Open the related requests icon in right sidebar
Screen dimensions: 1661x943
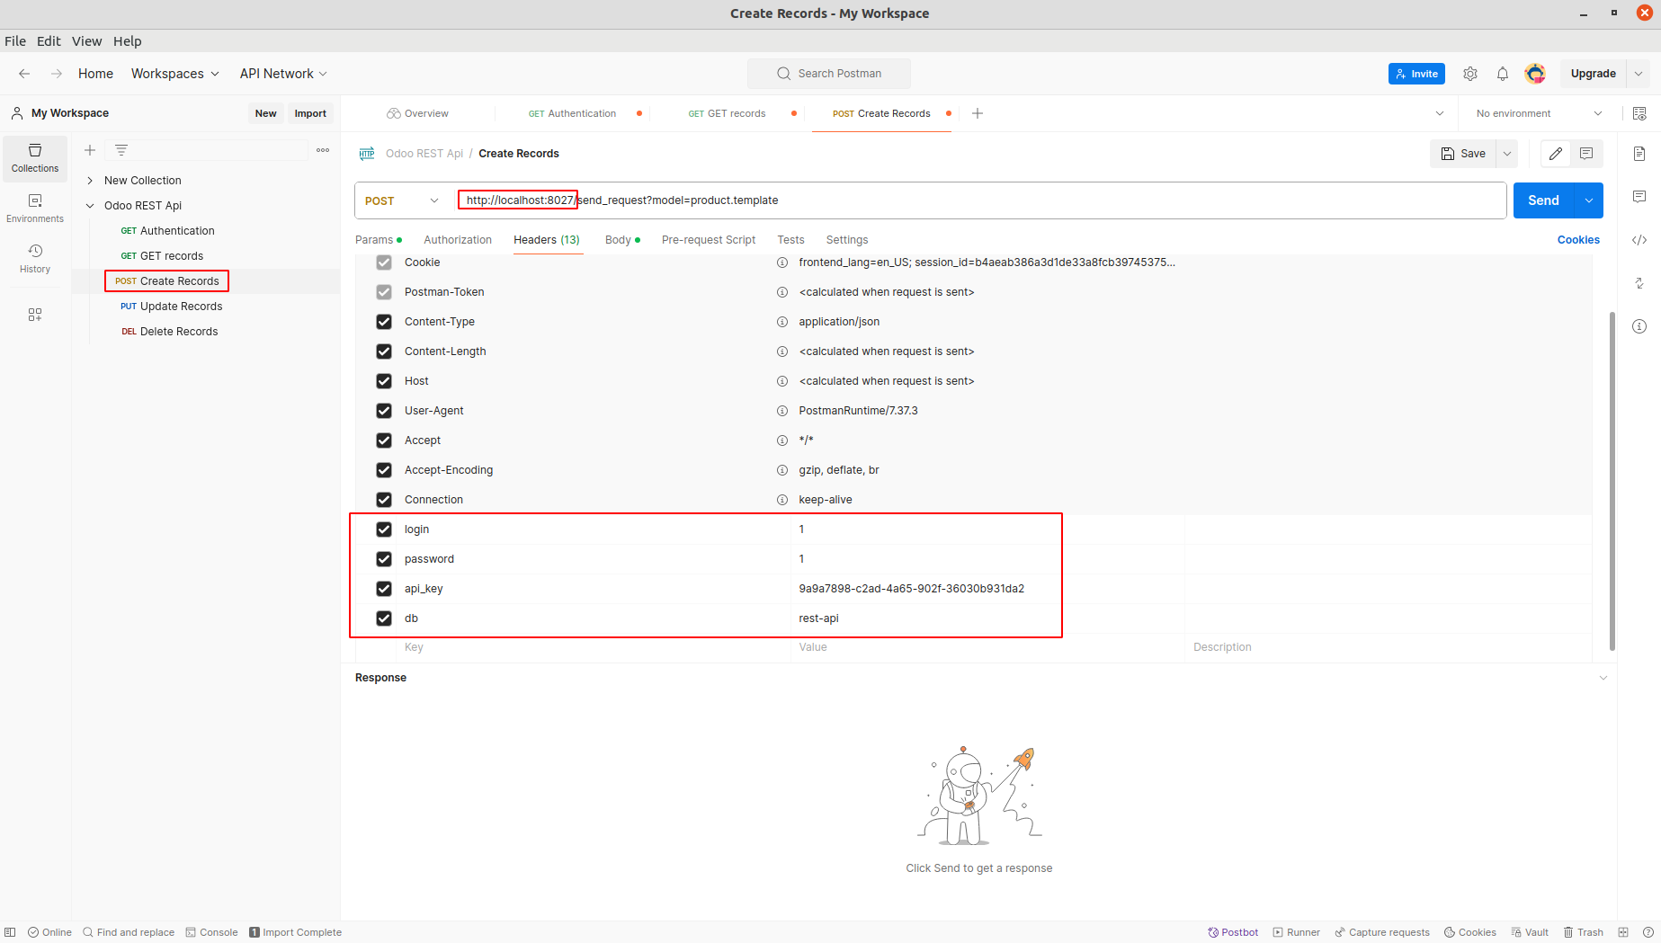(1639, 283)
